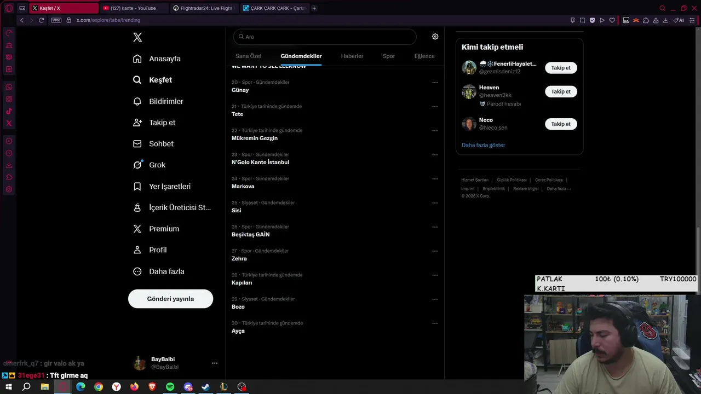
Task: Open Anasayfa in the sidebar
Action: pyautogui.click(x=157, y=59)
